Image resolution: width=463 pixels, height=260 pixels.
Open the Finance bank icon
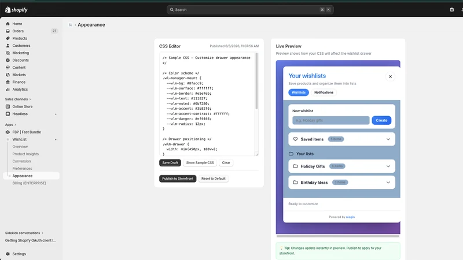click(8, 82)
